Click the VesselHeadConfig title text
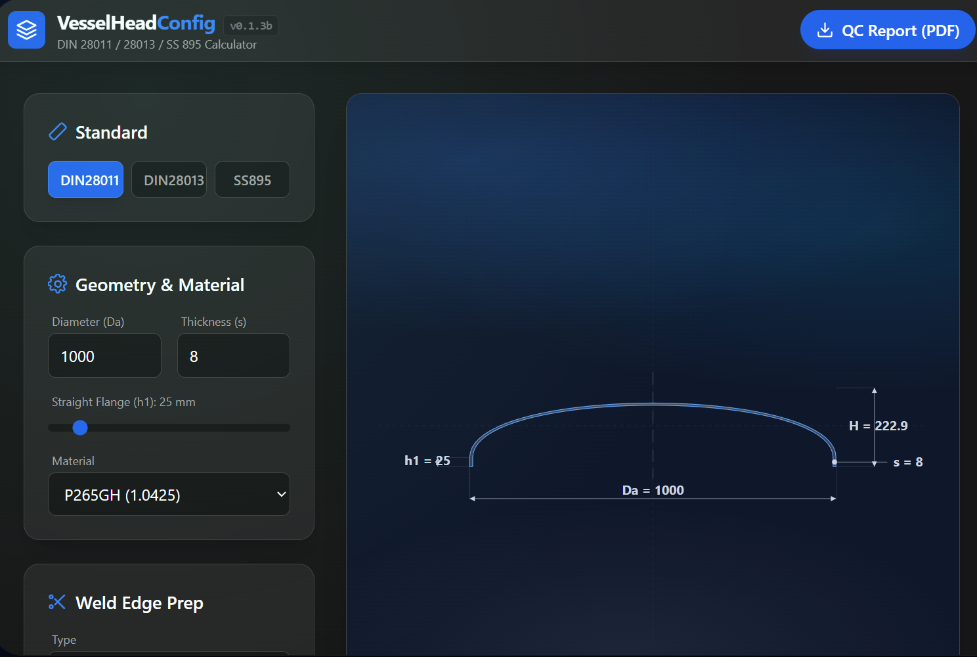977x657 pixels. tap(136, 23)
